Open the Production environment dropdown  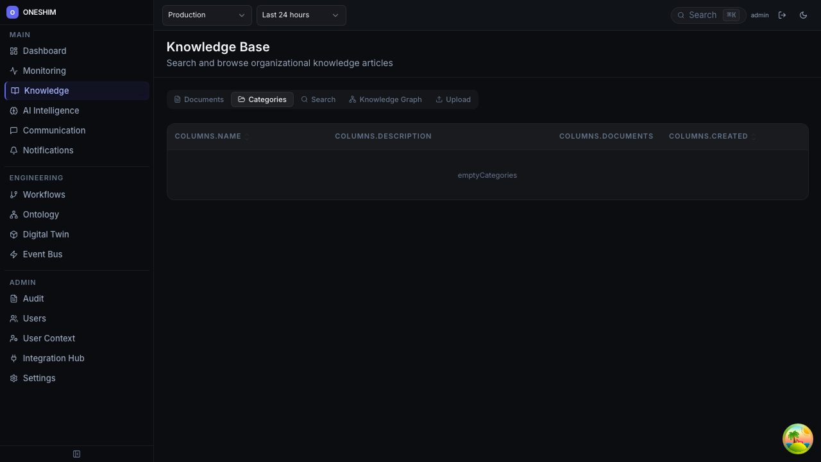(x=207, y=15)
